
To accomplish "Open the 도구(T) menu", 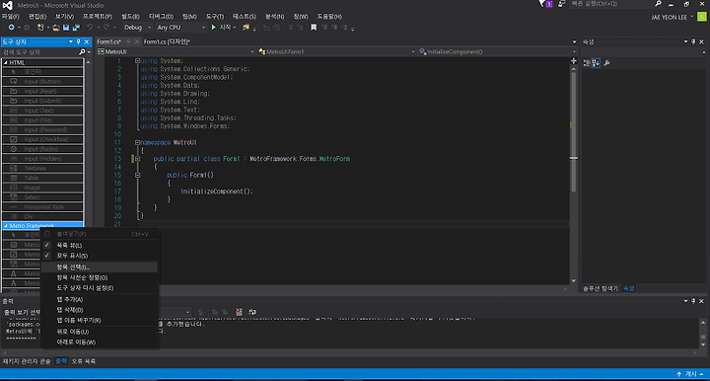I will 215,17.
